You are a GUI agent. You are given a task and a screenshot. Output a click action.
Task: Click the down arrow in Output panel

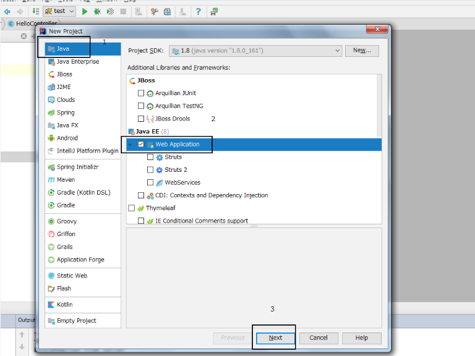(22, 347)
